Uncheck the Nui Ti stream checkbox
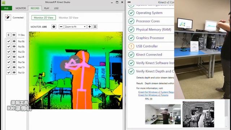The height and width of the screenshot is (130, 231). pos(9,67)
